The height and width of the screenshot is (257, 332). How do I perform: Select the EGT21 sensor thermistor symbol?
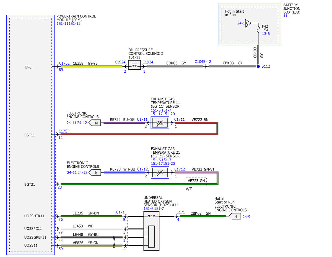pyautogui.click(x=160, y=172)
